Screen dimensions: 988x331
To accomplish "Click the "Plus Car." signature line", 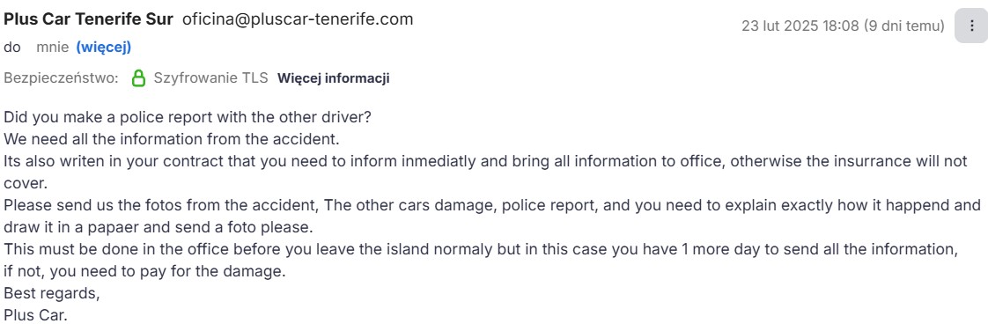I will point(35,314).
